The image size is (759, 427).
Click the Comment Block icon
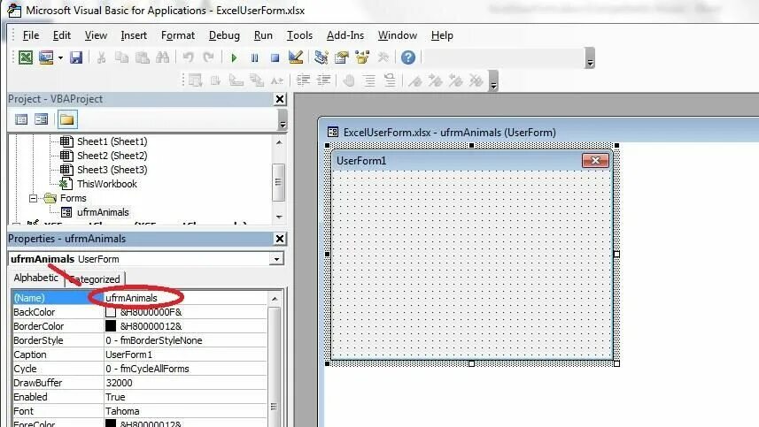(369, 80)
